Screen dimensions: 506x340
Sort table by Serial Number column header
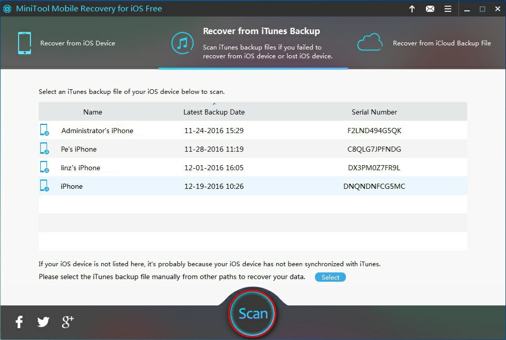point(374,112)
